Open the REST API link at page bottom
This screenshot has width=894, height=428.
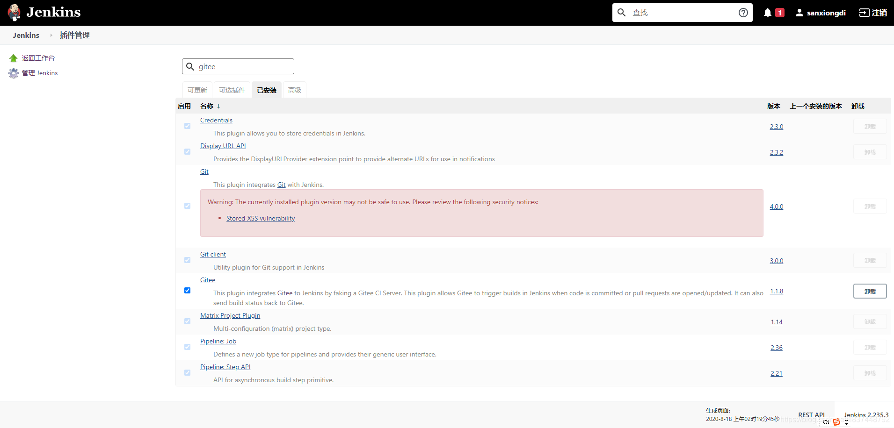812,415
